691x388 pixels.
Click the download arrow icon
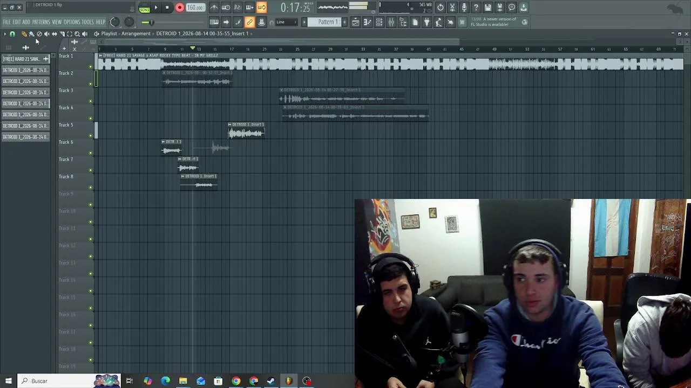[x=524, y=8]
